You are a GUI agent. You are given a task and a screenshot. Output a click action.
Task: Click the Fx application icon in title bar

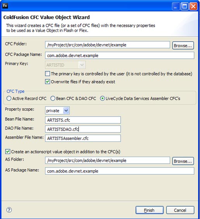coord(5,5)
